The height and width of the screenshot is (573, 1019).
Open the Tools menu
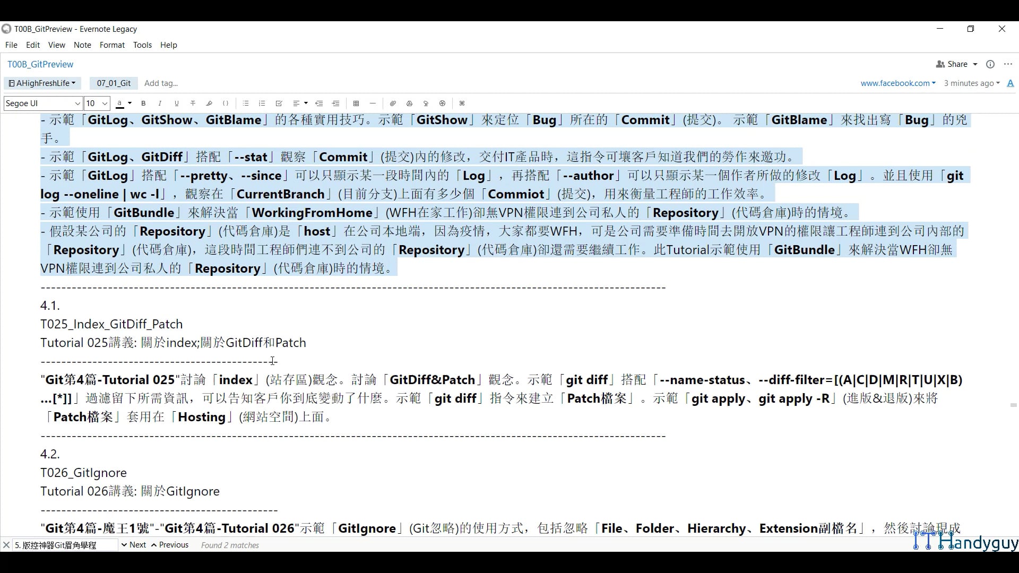(142, 45)
